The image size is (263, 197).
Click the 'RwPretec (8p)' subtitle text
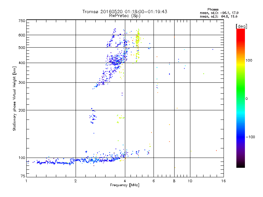pyautogui.click(x=125, y=16)
